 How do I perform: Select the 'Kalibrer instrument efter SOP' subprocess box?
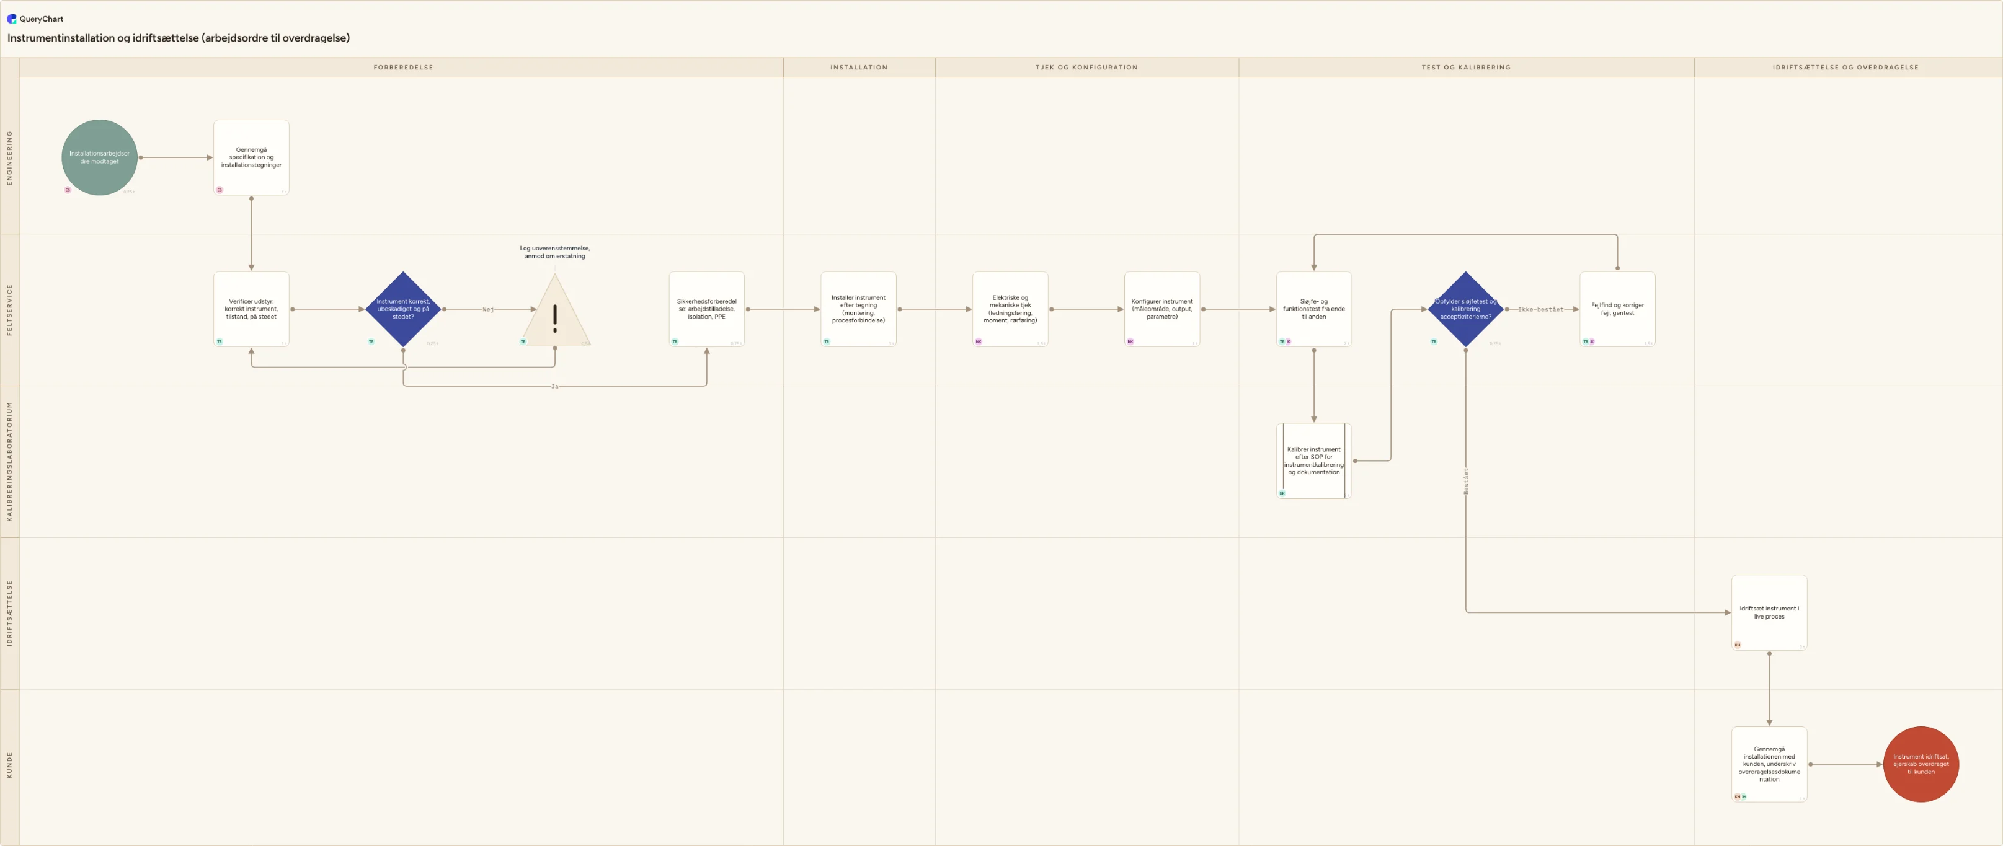tap(1314, 460)
